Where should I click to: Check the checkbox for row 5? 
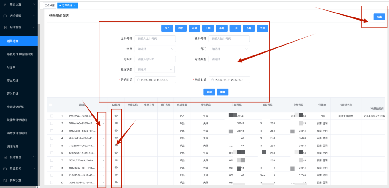[x=52, y=145]
